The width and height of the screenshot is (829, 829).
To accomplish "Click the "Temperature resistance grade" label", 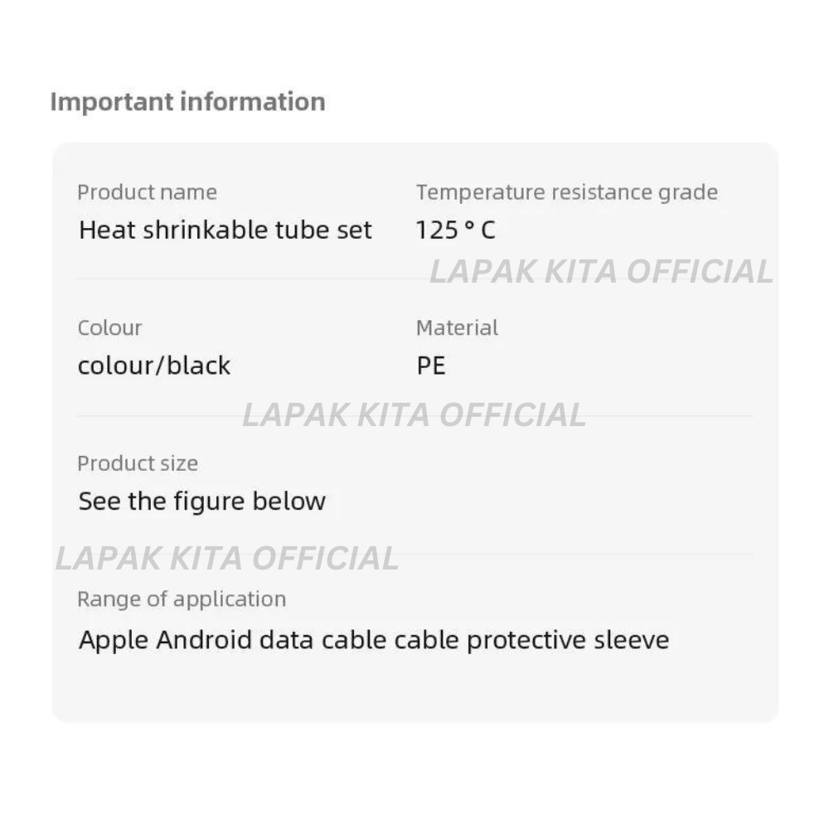I will 567,192.
